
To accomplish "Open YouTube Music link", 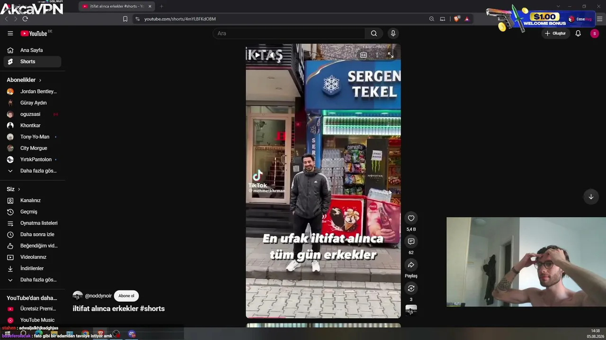I will point(32,320).
